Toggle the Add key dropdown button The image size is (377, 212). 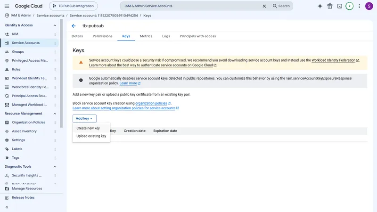click(84, 119)
